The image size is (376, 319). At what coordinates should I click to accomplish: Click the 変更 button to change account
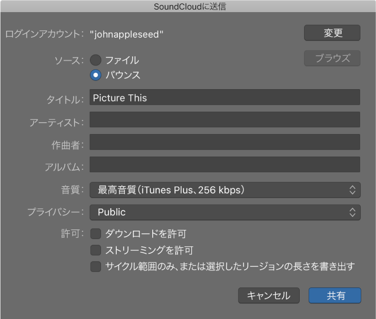point(332,33)
